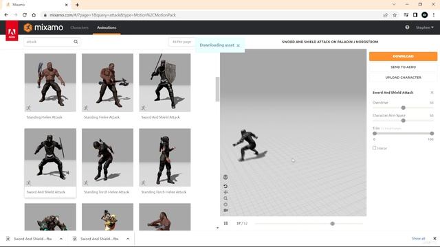This screenshot has height=247, width=440.
Task: Click the Trim slider start handle
Action: pyautogui.click(x=375, y=134)
